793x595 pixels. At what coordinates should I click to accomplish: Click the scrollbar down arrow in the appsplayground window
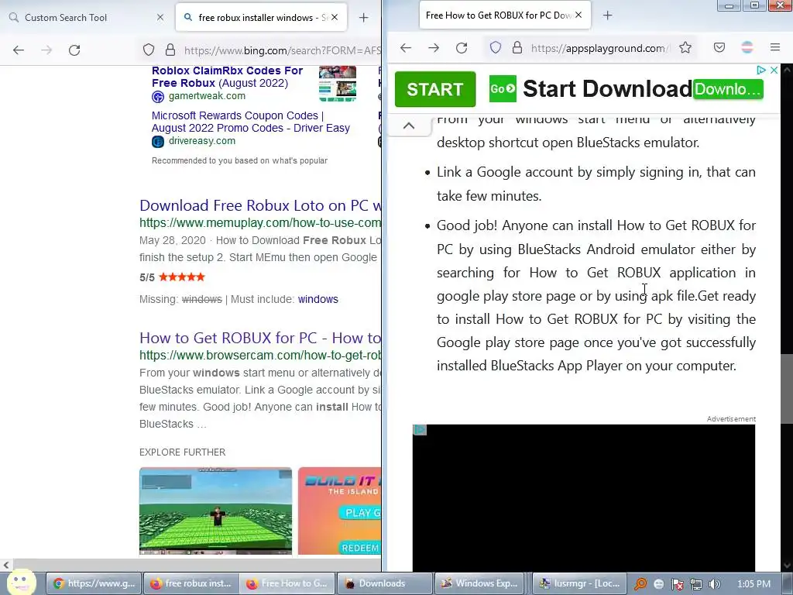pyautogui.click(x=787, y=565)
